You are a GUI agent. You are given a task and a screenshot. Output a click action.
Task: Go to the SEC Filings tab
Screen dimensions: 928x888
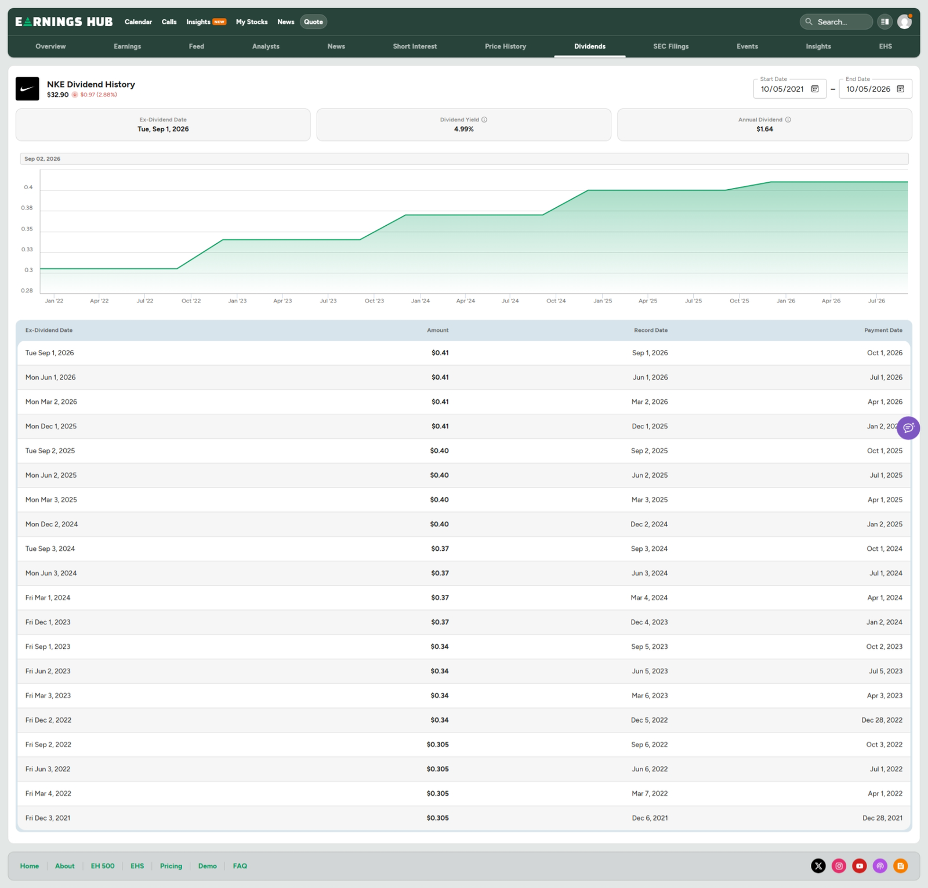click(x=671, y=46)
